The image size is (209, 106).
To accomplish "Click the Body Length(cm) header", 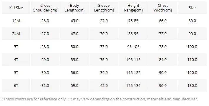I will (74, 8).
